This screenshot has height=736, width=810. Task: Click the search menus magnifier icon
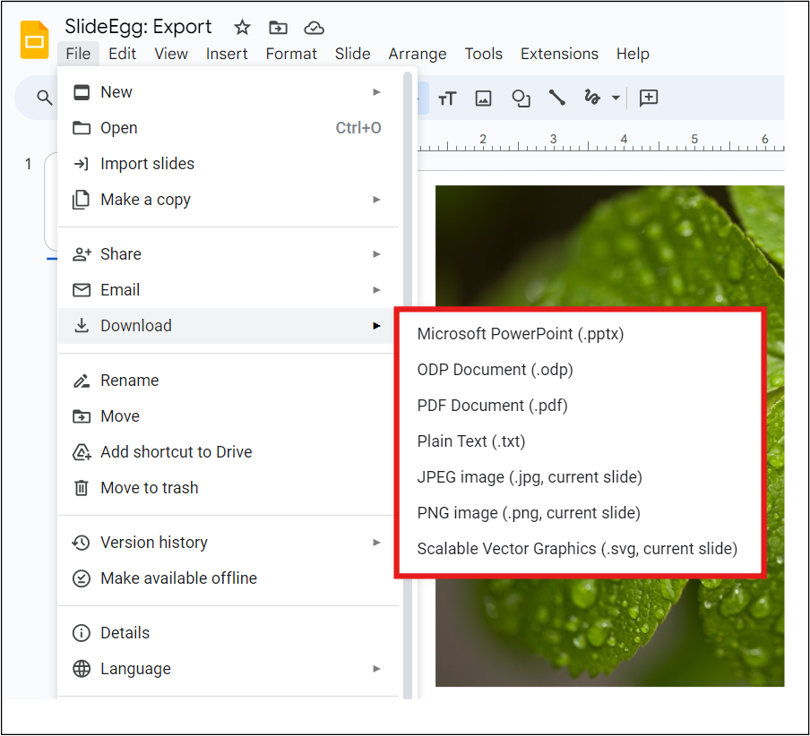click(45, 97)
